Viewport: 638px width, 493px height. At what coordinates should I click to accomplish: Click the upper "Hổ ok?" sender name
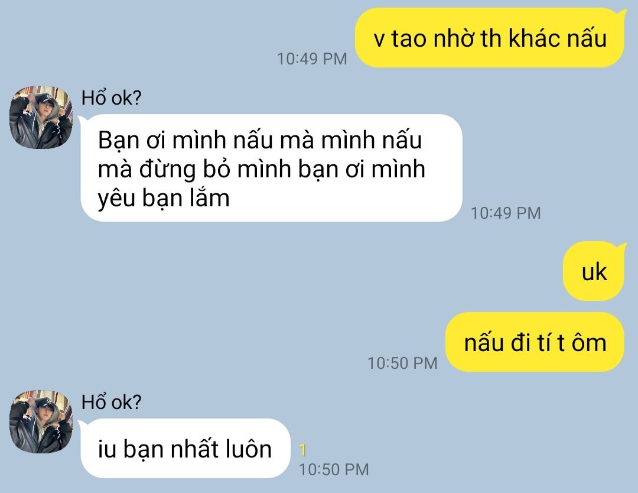[111, 98]
